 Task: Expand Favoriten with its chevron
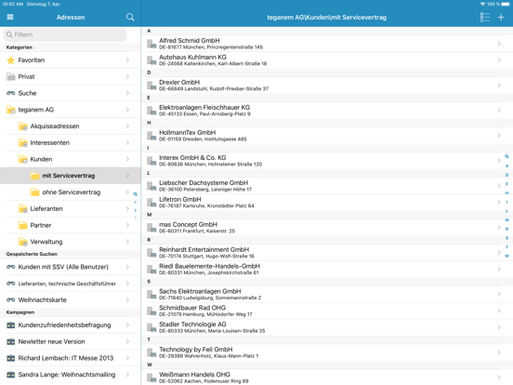(x=127, y=60)
